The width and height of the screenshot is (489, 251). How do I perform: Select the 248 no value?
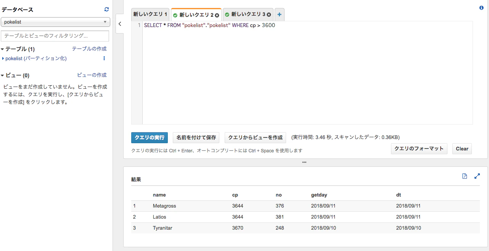[280, 228]
